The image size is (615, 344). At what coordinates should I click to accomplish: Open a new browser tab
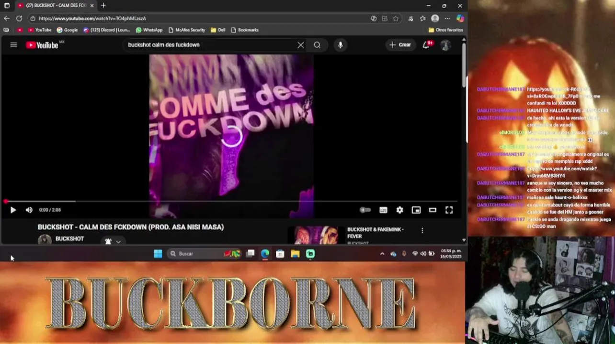coord(103,5)
